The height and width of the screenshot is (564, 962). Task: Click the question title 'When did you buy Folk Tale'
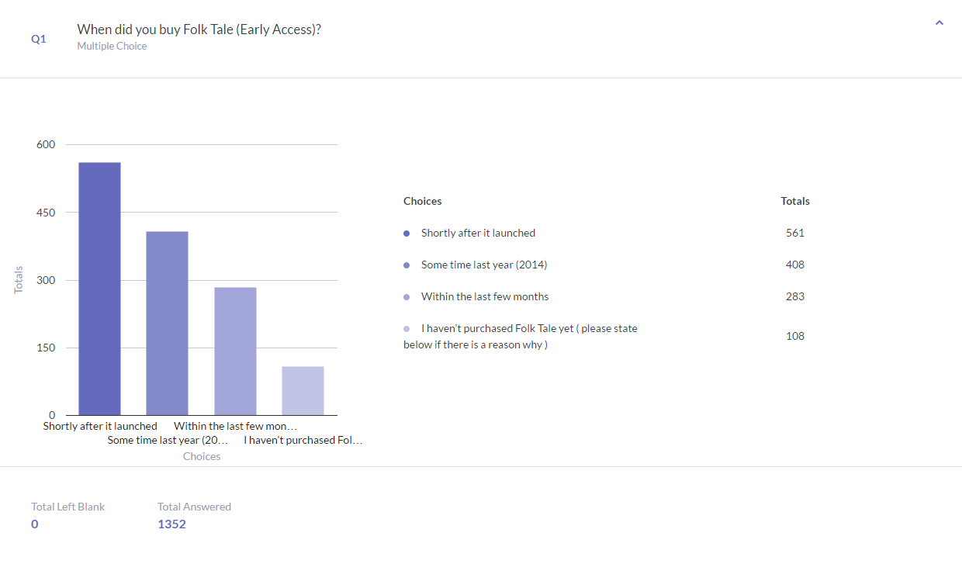point(199,29)
